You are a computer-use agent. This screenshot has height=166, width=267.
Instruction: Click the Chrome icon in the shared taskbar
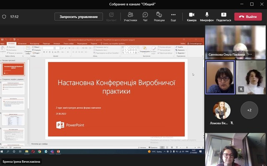pyautogui.click(x=39, y=151)
